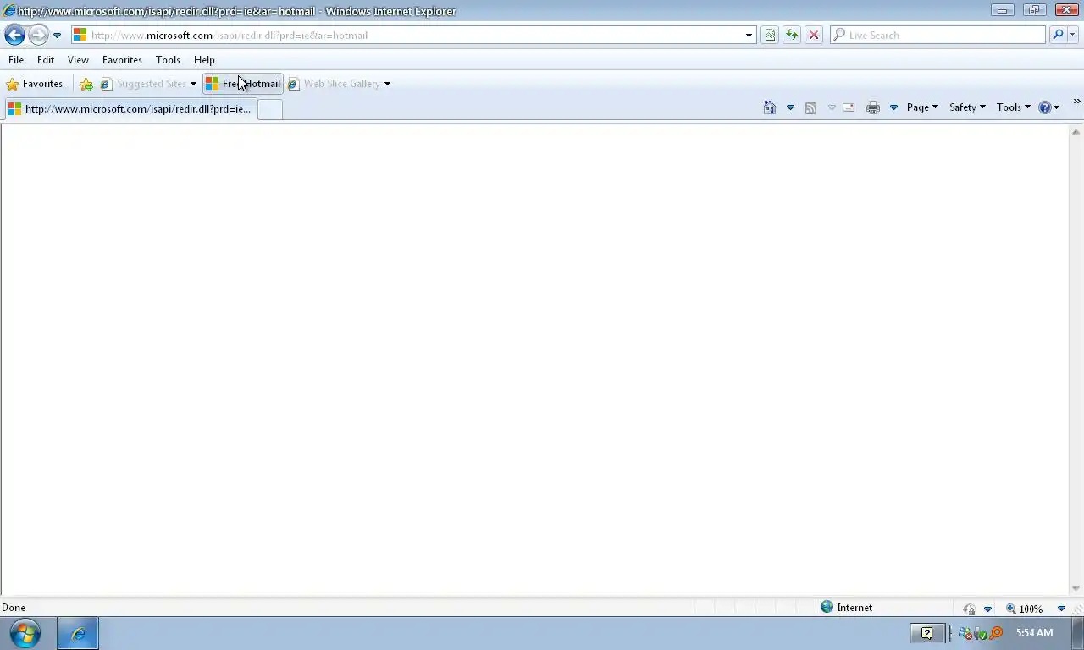Open the Tools menu in menu bar
1084x650 pixels.
(168, 60)
